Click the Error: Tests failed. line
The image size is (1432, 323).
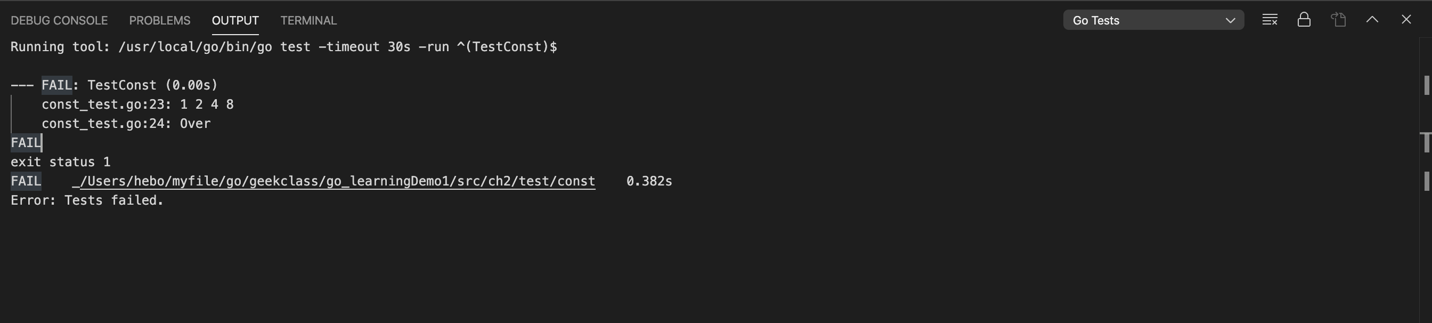(87, 200)
